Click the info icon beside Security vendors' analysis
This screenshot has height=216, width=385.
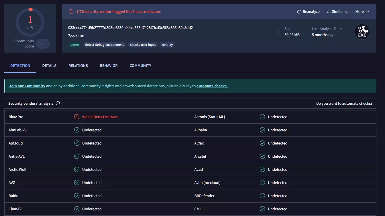point(58,103)
